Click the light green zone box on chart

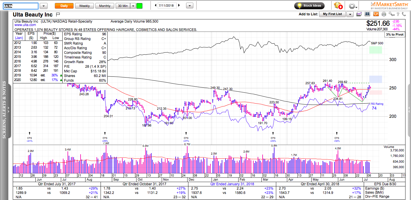click(375, 50)
